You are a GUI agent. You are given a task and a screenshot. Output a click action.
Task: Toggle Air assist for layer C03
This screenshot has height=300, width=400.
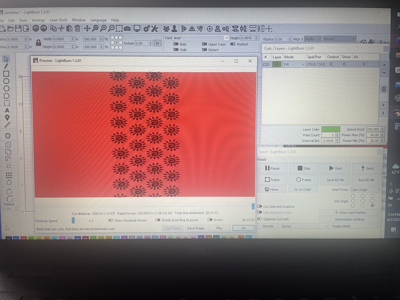click(x=365, y=64)
